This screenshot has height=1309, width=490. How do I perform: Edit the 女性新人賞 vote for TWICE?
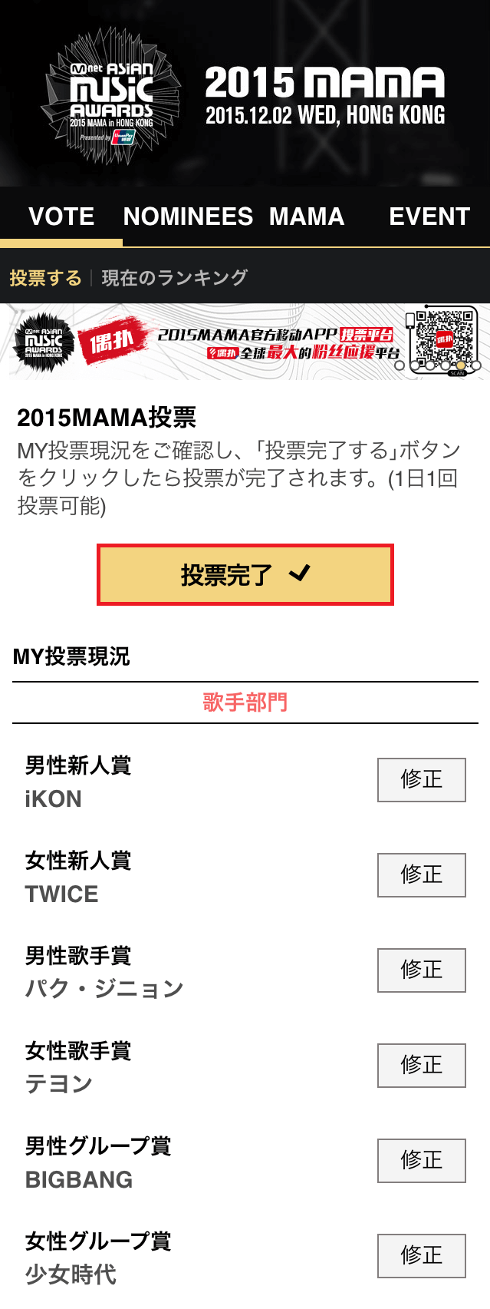[x=421, y=875]
